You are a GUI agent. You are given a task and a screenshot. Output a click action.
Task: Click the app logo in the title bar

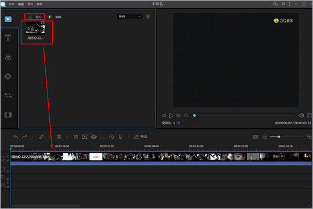[x=3, y=4]
